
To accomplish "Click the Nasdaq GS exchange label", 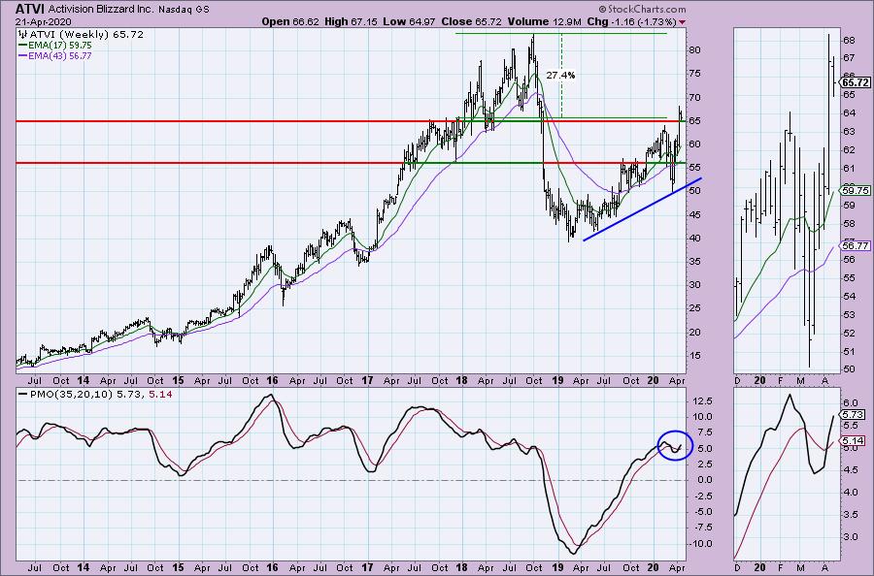I will click(184, 10).
